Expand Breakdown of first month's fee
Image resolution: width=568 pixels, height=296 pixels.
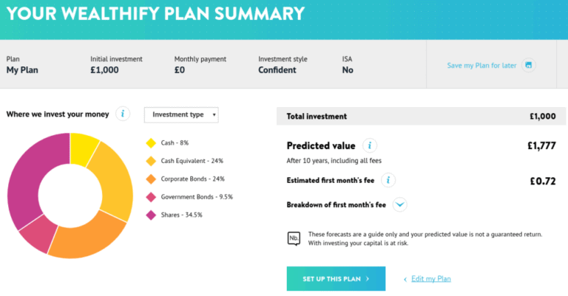point(399,204)
